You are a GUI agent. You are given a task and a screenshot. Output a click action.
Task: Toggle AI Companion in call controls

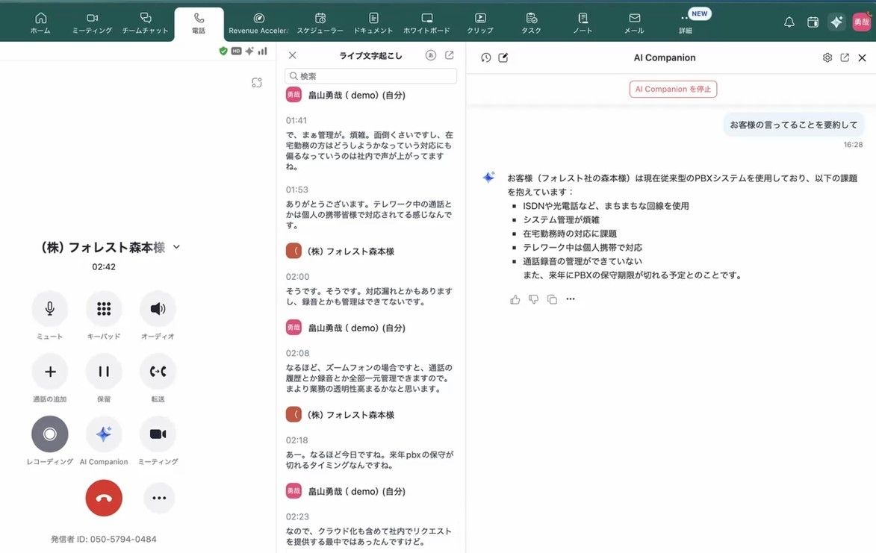(104, 434)
